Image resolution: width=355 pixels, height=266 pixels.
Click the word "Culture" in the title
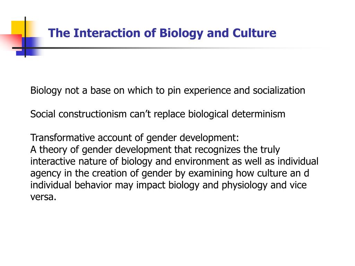coord(254,33)
